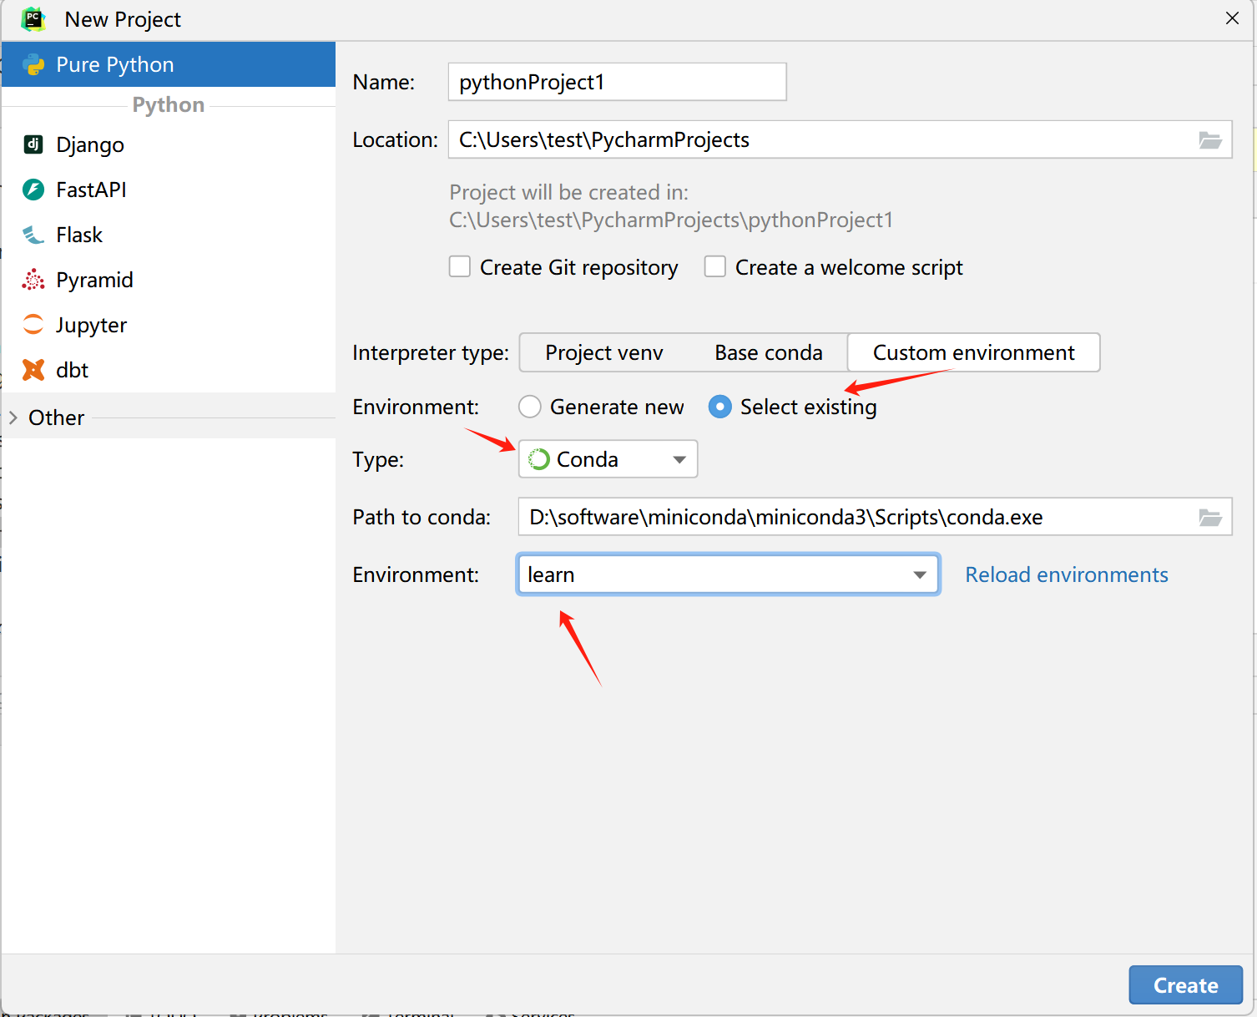The height and width of the screenshot is (1017, 1257).
Task: Switch to Project venv interpreter type
Action: tap(604, 352)
